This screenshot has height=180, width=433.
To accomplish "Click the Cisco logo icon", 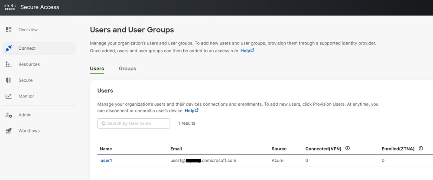I will click(x=10, y=7).
